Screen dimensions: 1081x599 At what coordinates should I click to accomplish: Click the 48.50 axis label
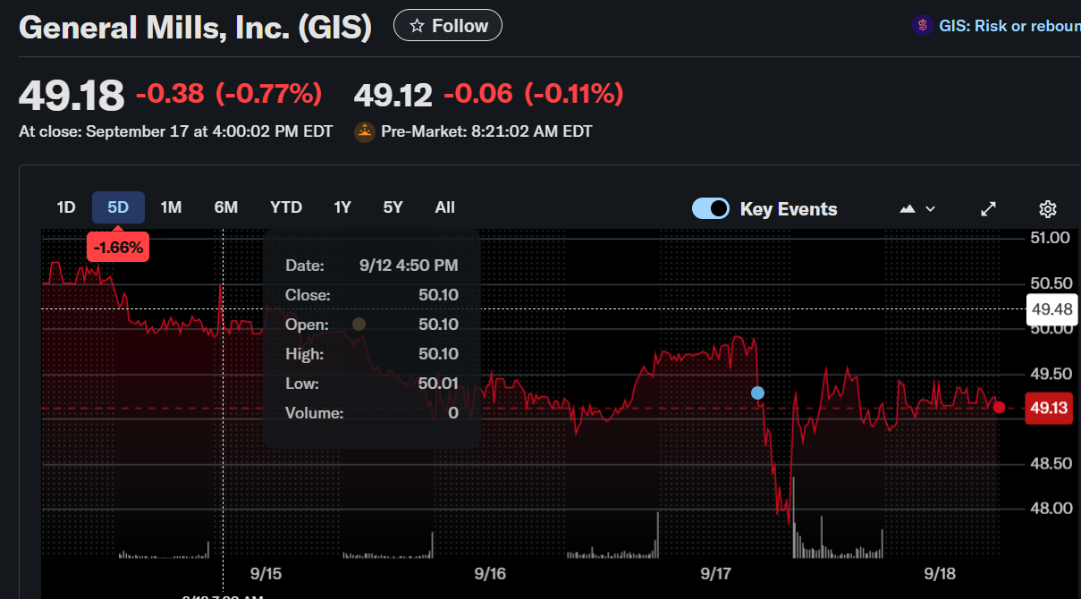coord(1050,463)
